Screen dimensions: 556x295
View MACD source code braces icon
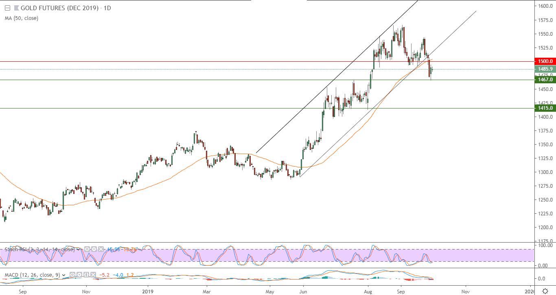click(x=86, y=275)
